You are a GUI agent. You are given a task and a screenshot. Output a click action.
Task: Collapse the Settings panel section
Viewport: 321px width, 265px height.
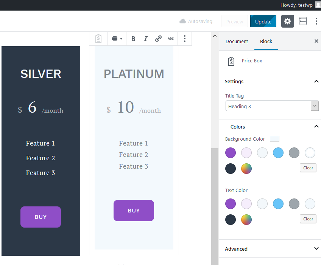click(316, 81)
